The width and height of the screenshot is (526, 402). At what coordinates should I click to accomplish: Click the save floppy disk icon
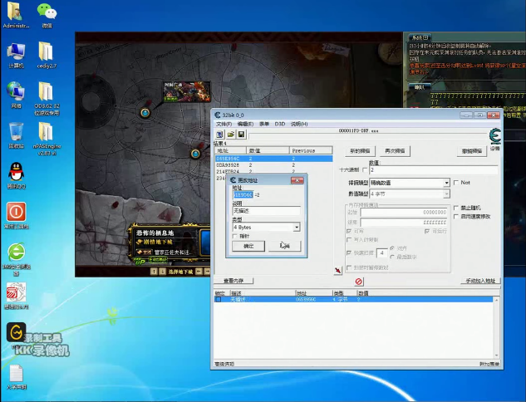pos(241,134)
